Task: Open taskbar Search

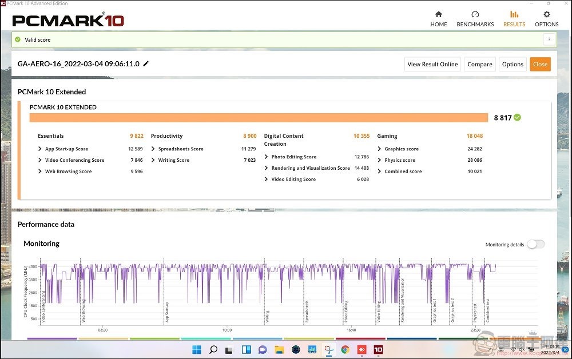Action: click(213, 350)
